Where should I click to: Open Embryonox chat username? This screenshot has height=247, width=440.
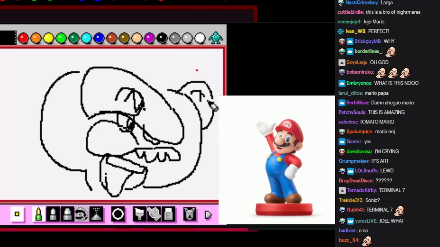click(359, 83)
